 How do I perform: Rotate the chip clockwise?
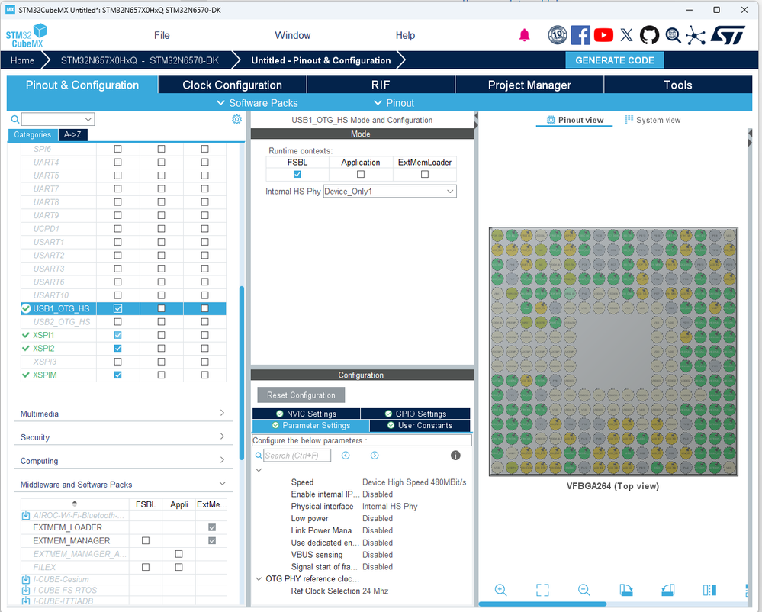626,590
